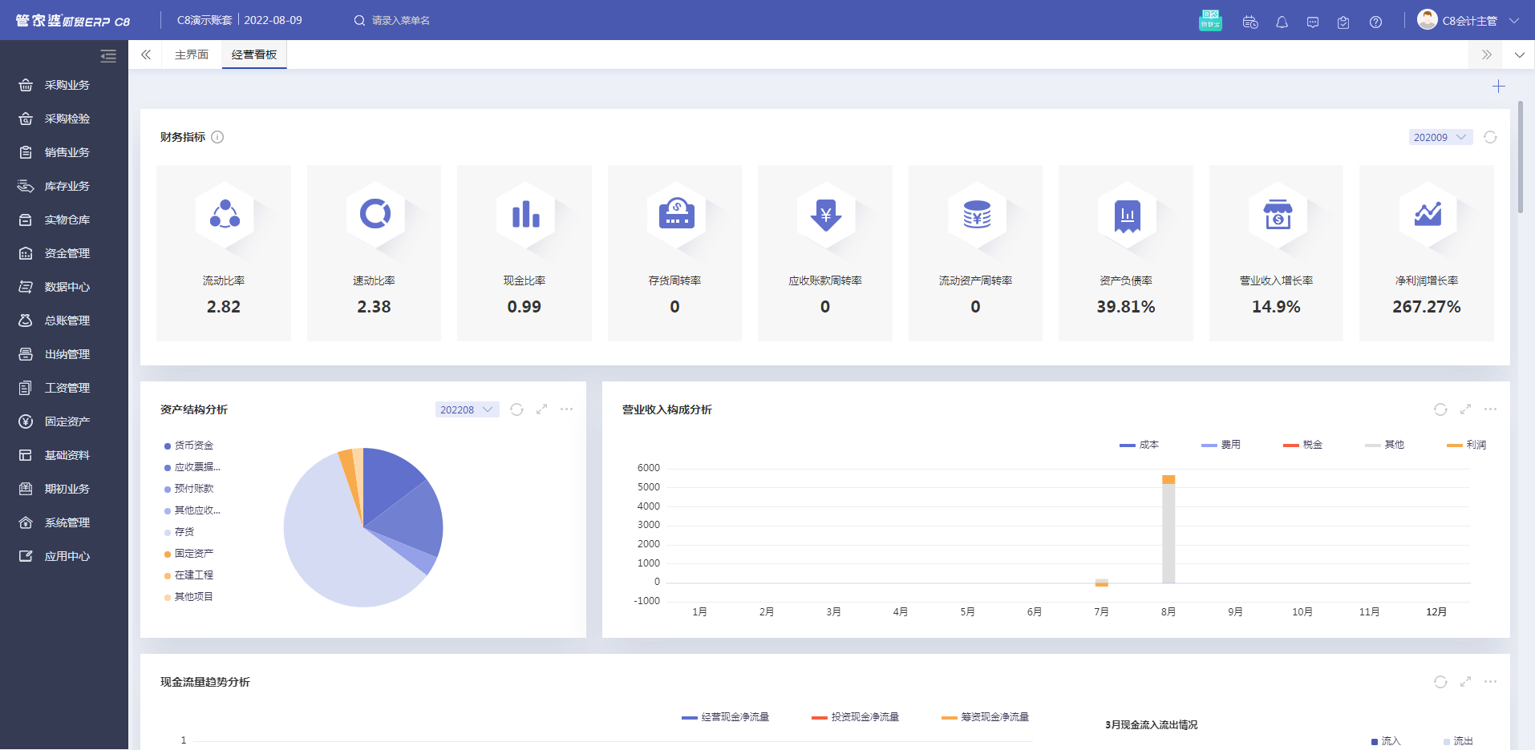The height and width of the screenshot is (750, 1535).
Task: Open the 净利润增长率 indicator card
Action: 1426,253
